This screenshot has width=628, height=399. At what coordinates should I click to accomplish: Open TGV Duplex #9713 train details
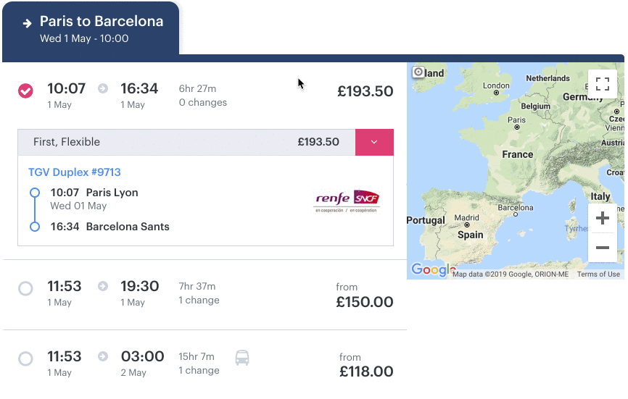pyautogui.click(x=75, y=172)
